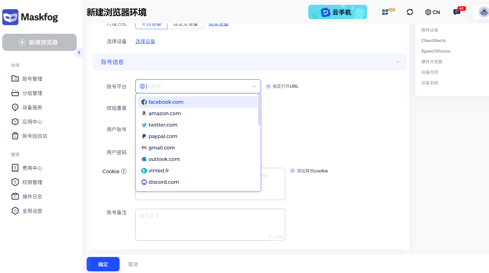Image resolution: width=489 pixels, height=273 pixels.
Task: Click the dropdown list scrollbar
Action: coord(259,110)
